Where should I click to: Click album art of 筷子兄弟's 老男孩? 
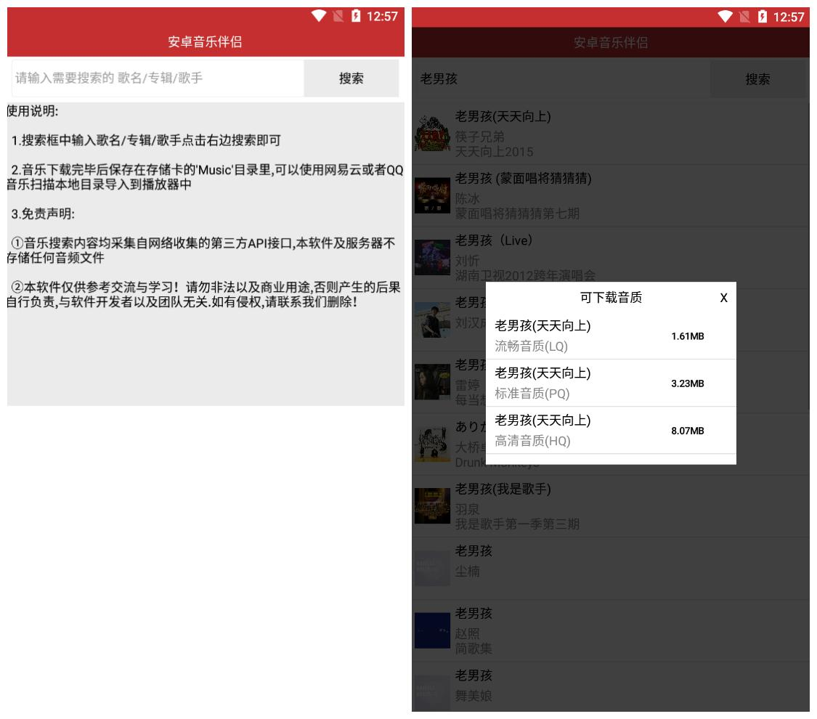432,134
